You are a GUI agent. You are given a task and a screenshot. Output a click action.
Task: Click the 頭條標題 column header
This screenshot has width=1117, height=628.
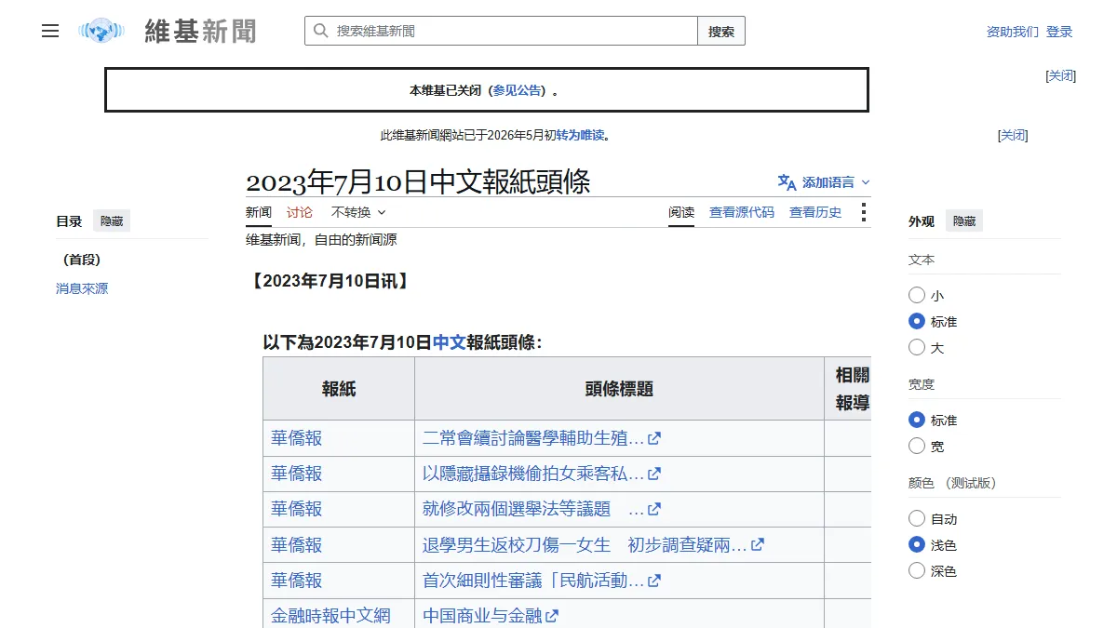tap(619, 389)
